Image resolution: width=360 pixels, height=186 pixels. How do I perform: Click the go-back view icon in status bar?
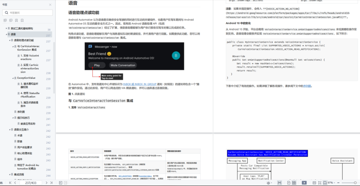(x=61, y=183)
